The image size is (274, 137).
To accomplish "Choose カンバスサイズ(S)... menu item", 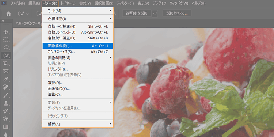I will 78,52.
